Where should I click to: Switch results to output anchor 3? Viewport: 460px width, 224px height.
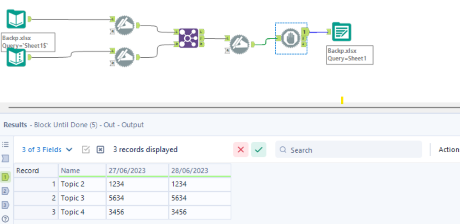[6, 205]
